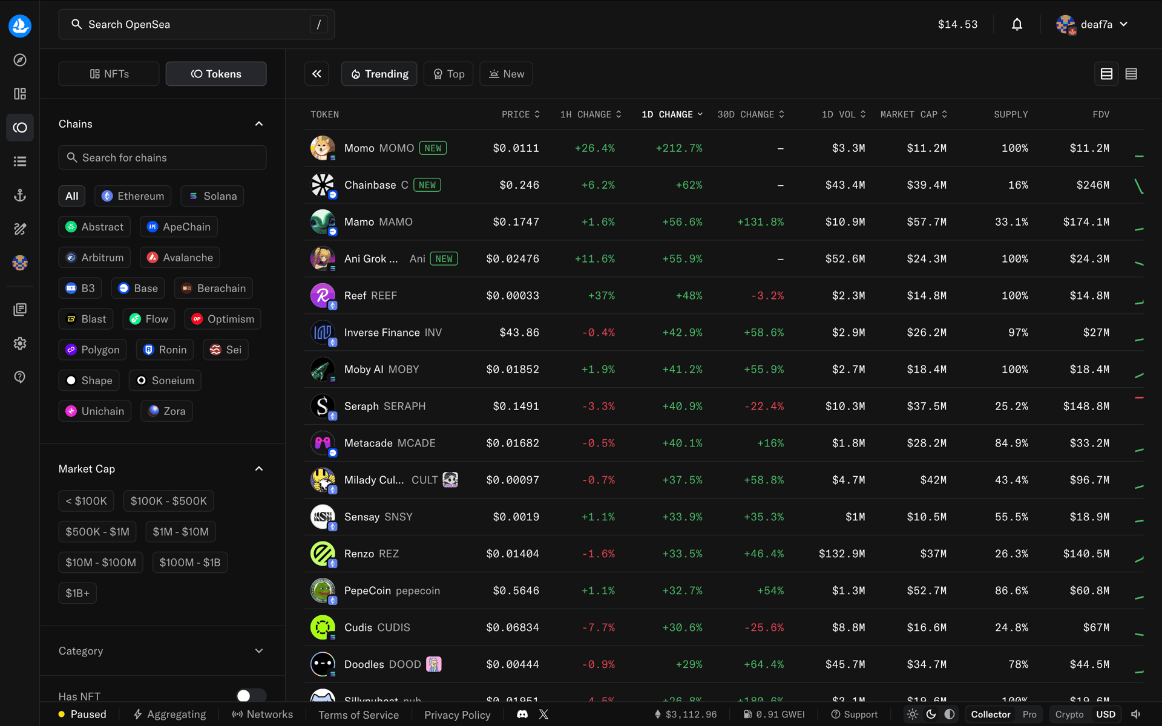Image resolution: width=1162 pixels, height=726 pixels.
Task: Select the All chains filter
Action: pos(72,196)
